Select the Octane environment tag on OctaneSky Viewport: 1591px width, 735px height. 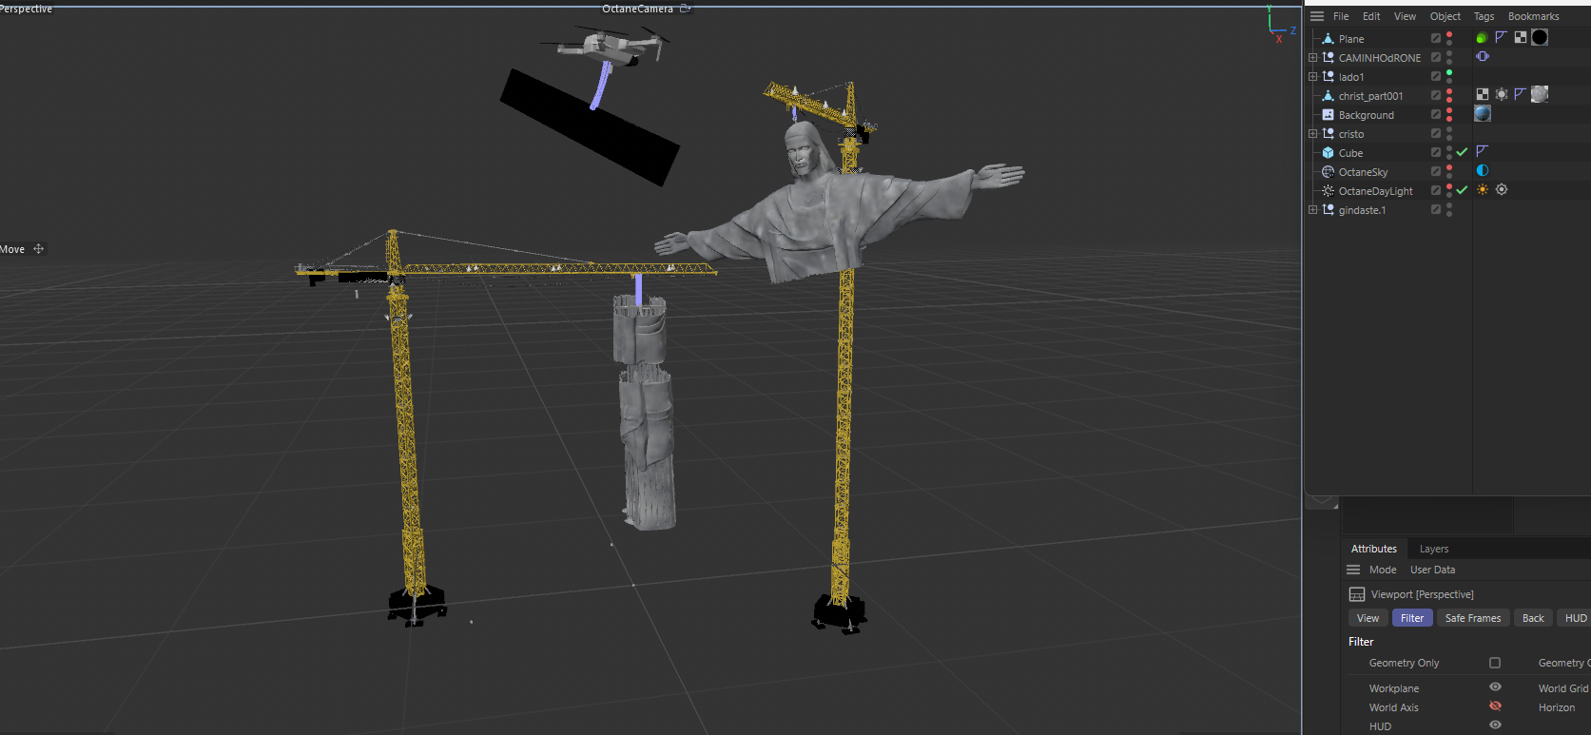1483,171
